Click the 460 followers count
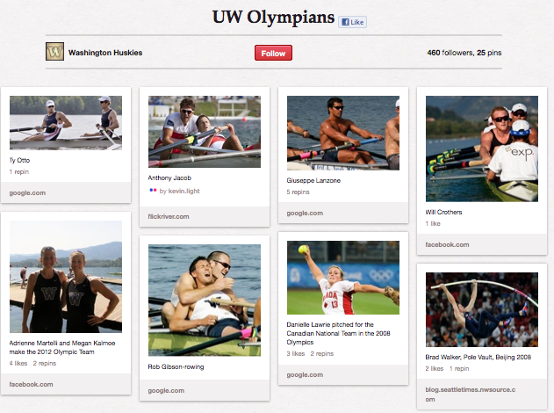554x413 pixels. [450, 53]
